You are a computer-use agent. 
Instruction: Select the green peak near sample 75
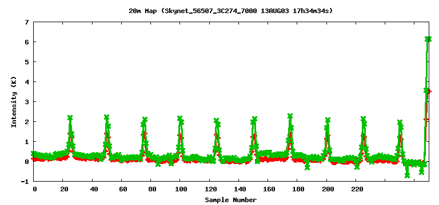(x=145, y=120)
